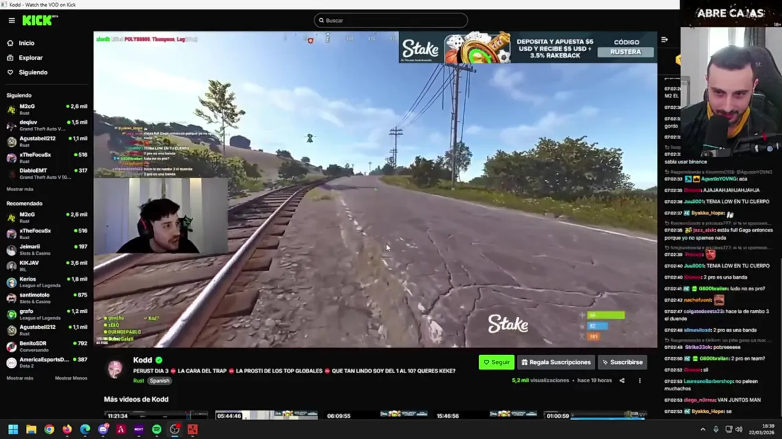The height and width of the screenshot is (439, 782).
Task: Open Jeimarii's channel in Recomendado
Action: [47, 249]
